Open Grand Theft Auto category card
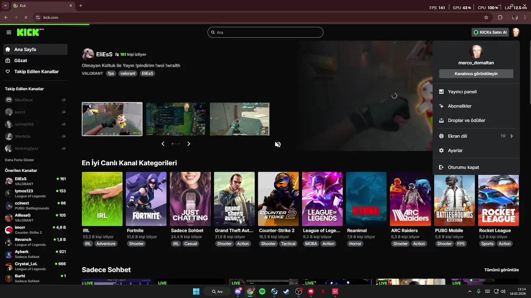 tap(234, 199)
